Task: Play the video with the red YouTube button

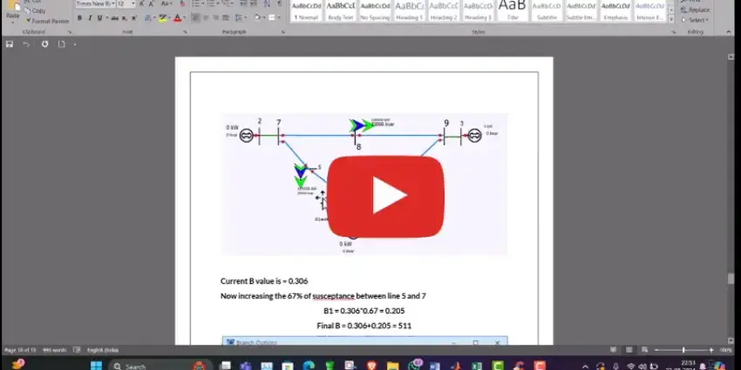Action: point(385,196)
